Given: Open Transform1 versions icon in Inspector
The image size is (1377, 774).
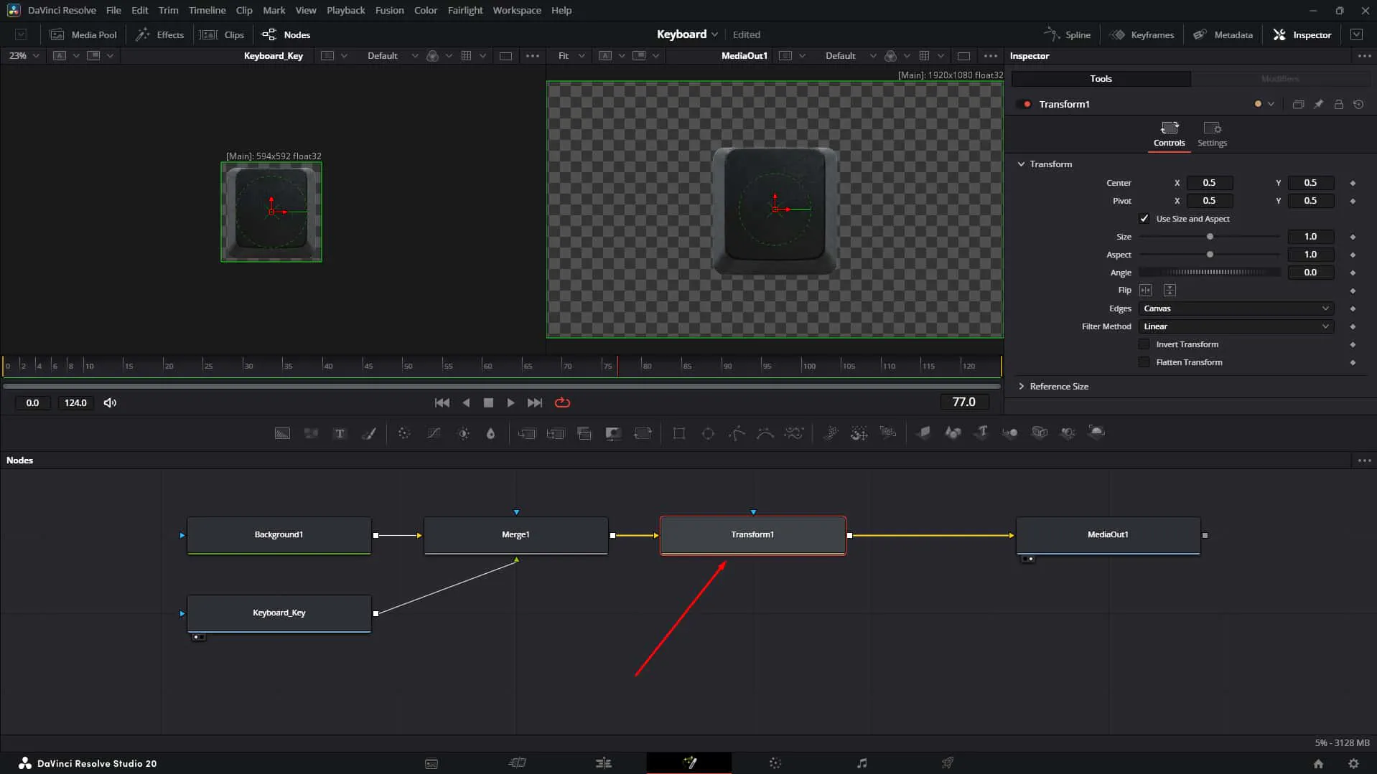Looking at the screenshot, I should [x=1298, y=104].
